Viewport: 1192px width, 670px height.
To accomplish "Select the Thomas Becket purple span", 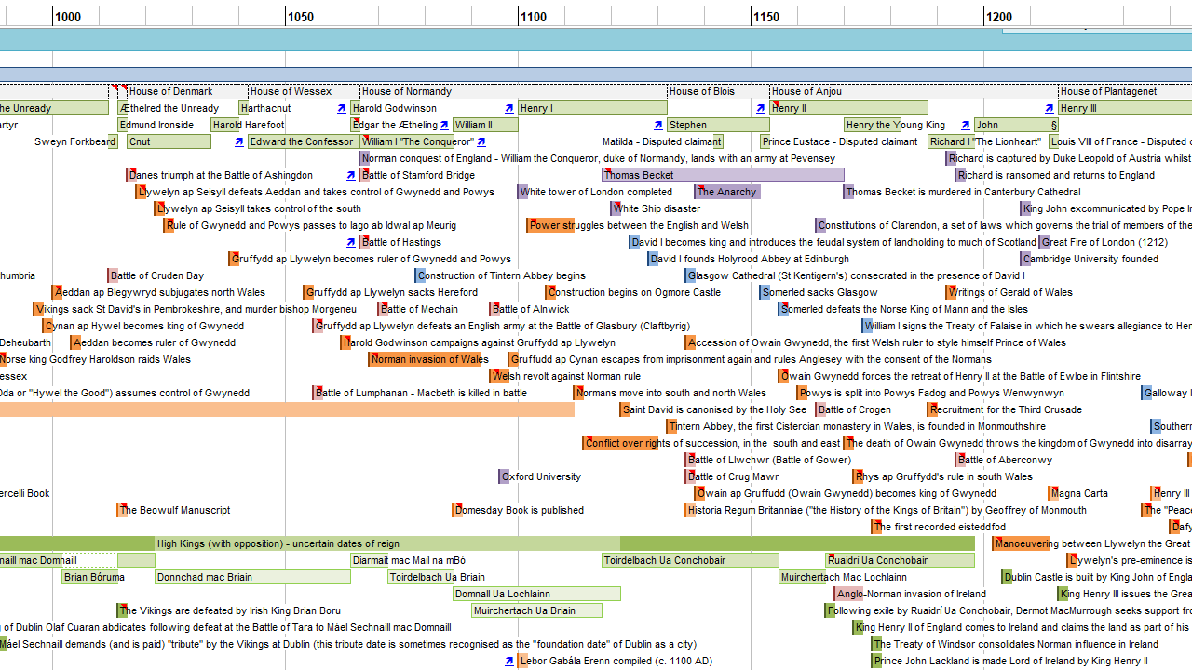I will coord(723,175).
